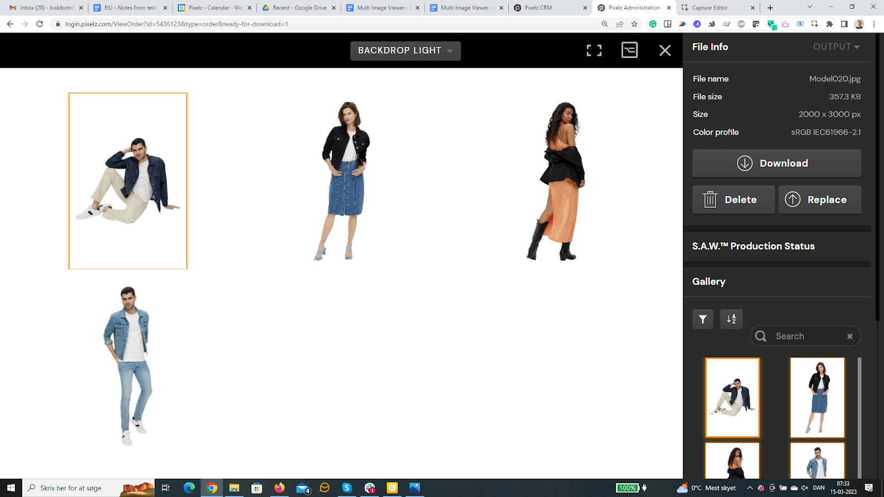Viewport: 884px width, 497px height.
Task: Open the tab search dropdown arrow
Action: click(810, 7)
